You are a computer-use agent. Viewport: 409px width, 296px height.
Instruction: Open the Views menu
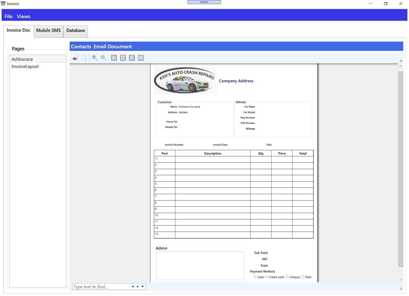pyautogui.click(x=24, y=16)
